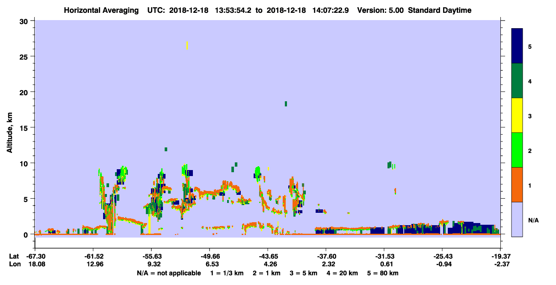Click the dark green feature near 12 km altitude
556x285 pixels.
166,149
